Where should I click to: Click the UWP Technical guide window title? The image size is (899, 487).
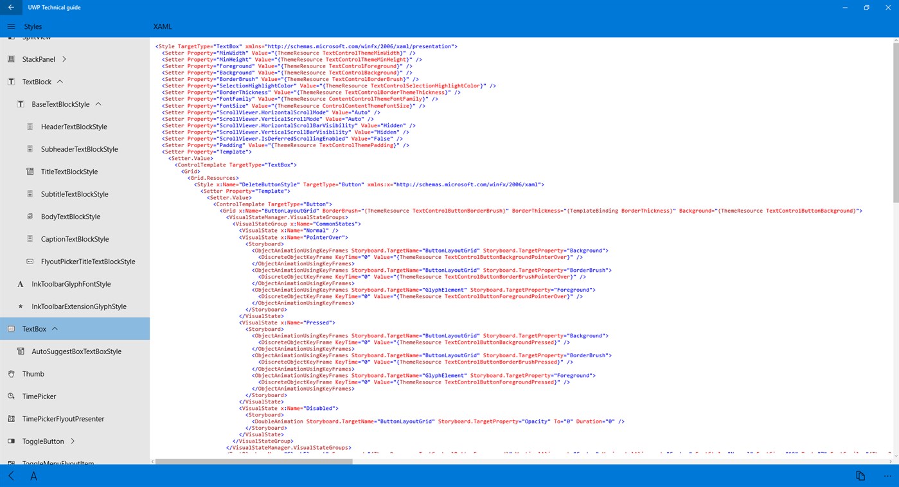point(54,8)
